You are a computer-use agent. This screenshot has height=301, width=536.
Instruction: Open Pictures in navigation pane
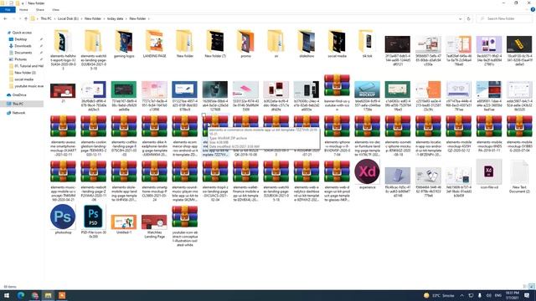click(x=20, y=59)
